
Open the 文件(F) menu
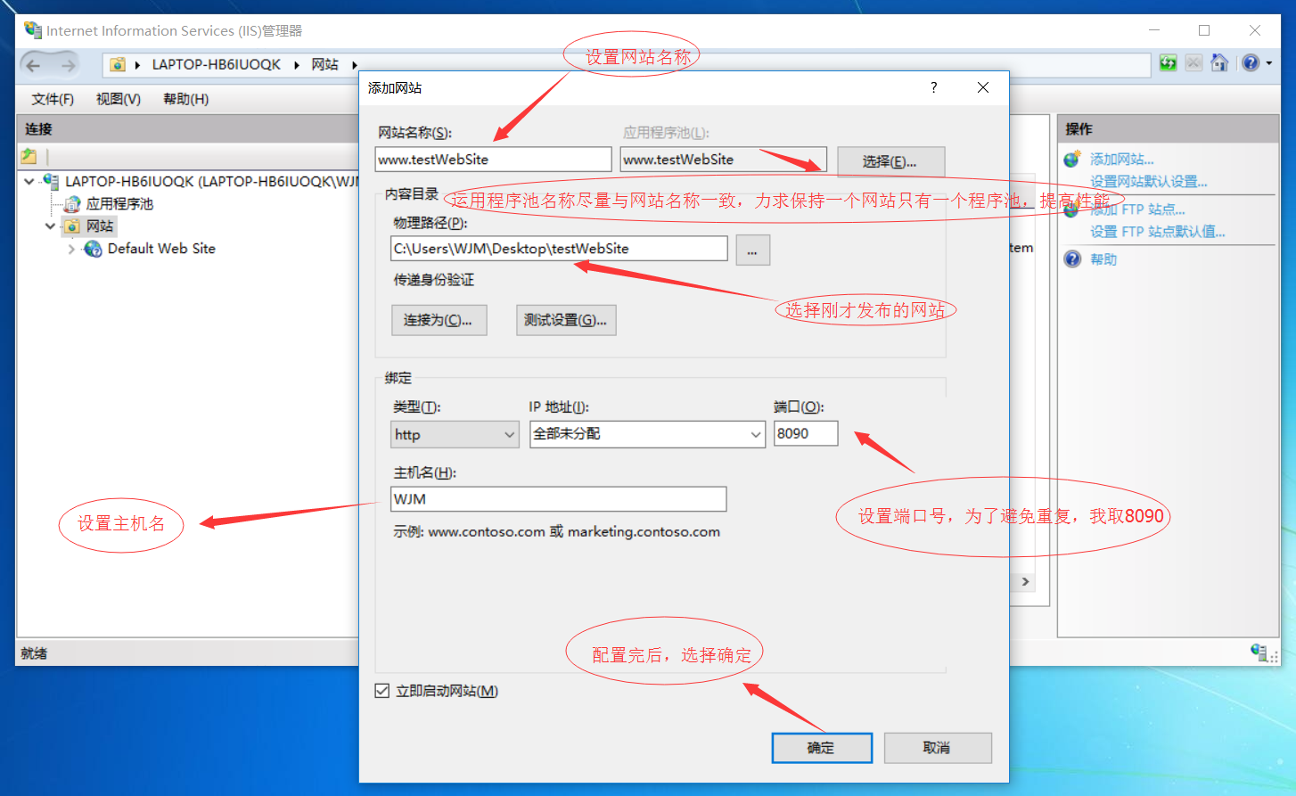(x=50, y=99)
